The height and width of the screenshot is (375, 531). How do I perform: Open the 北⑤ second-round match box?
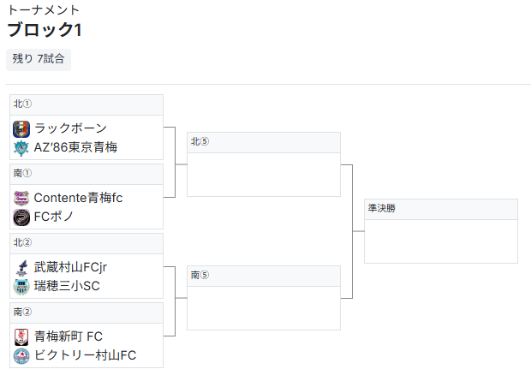point(264,164)
